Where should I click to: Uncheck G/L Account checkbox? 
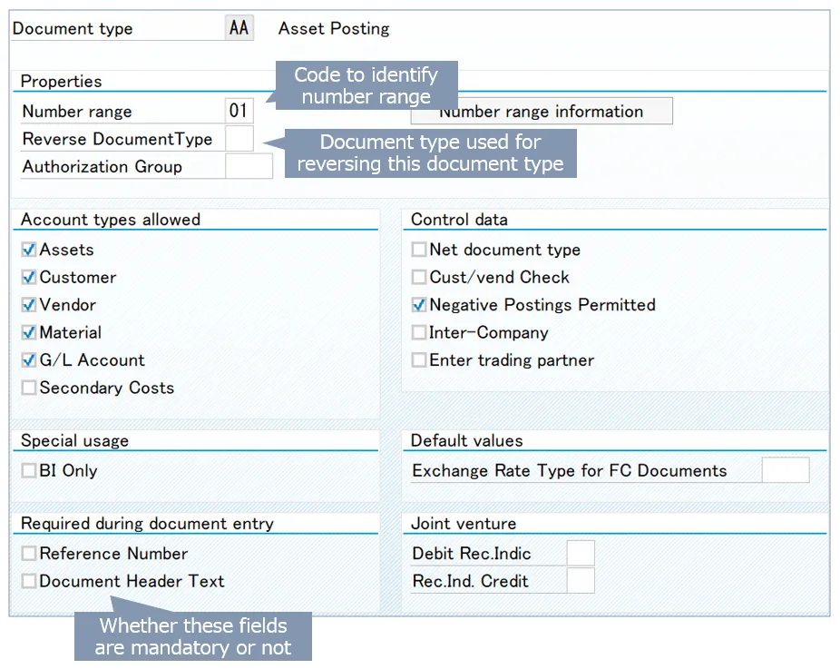[x=29, y=360]
